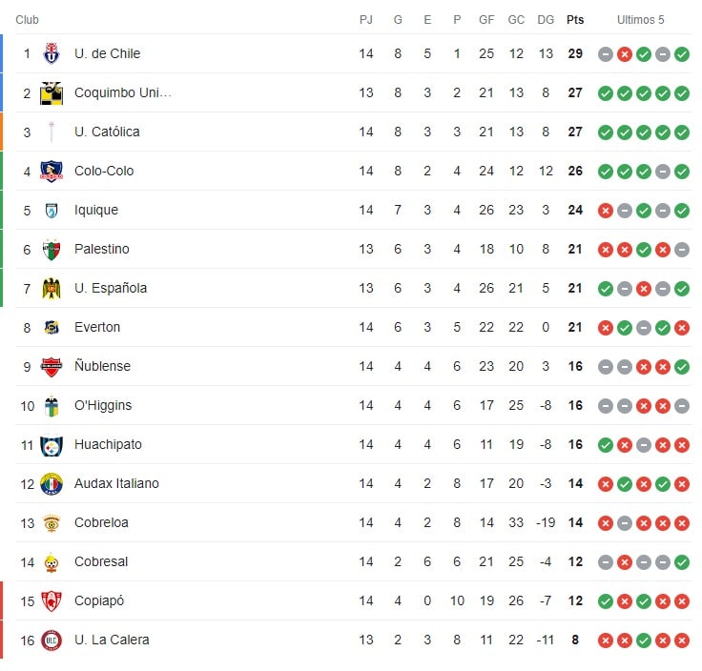
Task: Click U. La Calera's most recent red loss icon
Action: coord(682,640)
